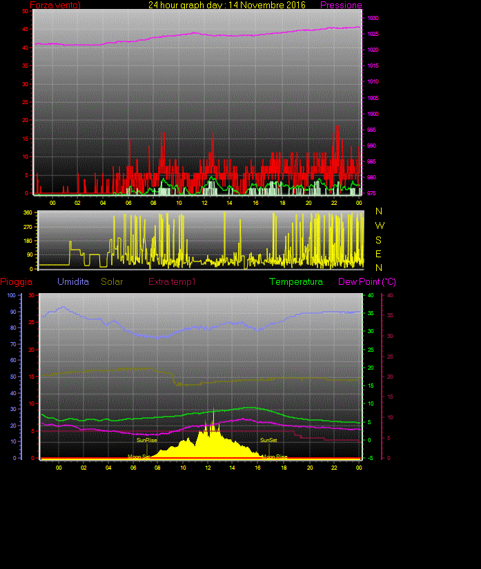The height and width of the screenshot is (569, 481).
Task: Click the "1010" pressure axis value
Action: click(x=373, y=81)
